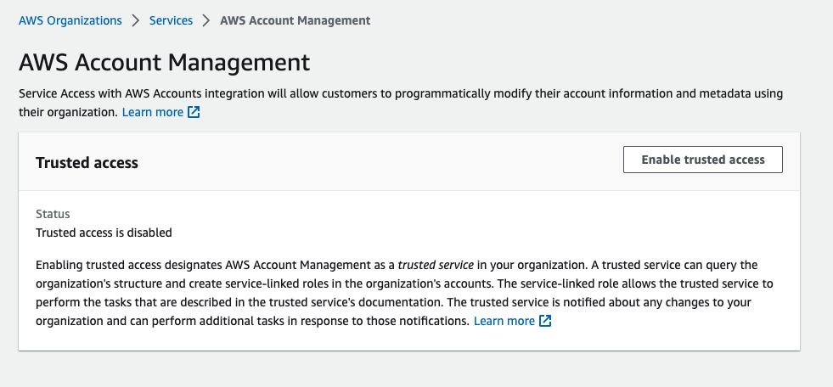
Task: Click the chevron after Services breadcrumb
Action: point(206,20)
